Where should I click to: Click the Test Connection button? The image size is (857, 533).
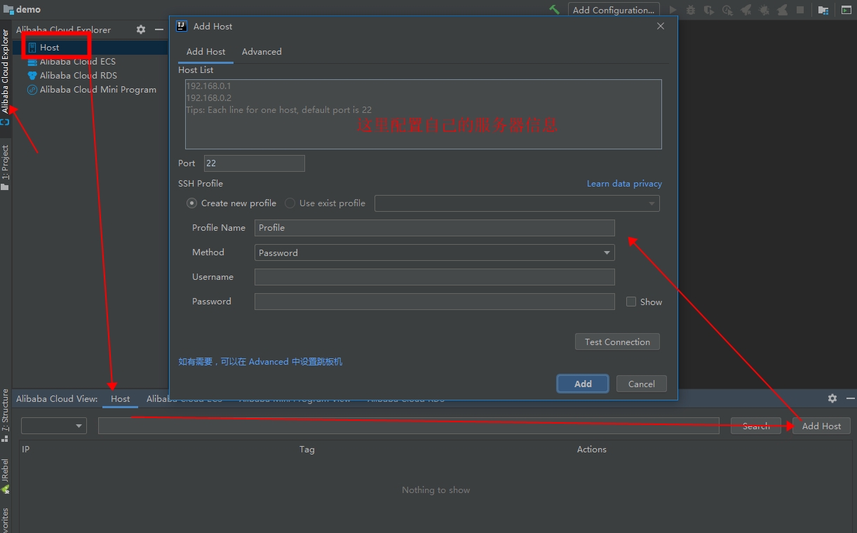(617, 342)
